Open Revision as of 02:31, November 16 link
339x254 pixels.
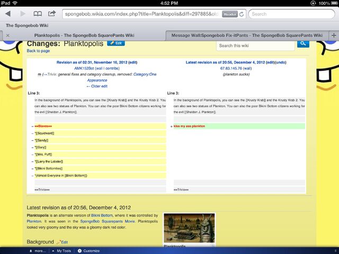pyautogui.click(x=92, y=62)
